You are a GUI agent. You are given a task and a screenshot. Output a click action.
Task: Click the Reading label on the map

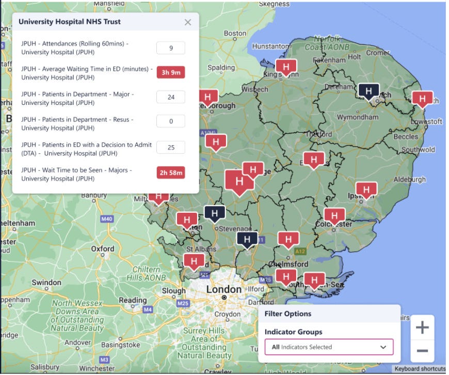[133, 300]
